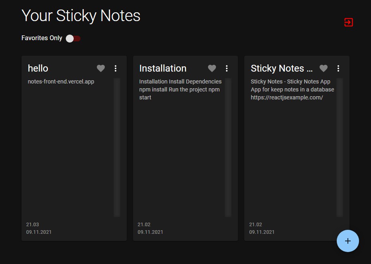Mark the Sticky Notes card as favorite

[x=324, y=68]
